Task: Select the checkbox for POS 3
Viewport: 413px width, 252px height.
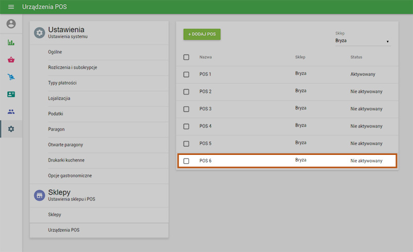Action: [186, 109]
